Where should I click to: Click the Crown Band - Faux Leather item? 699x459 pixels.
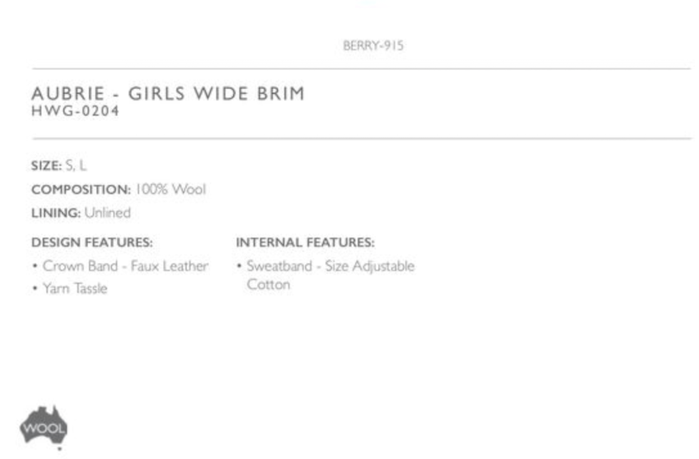click(x=125, y=266)
